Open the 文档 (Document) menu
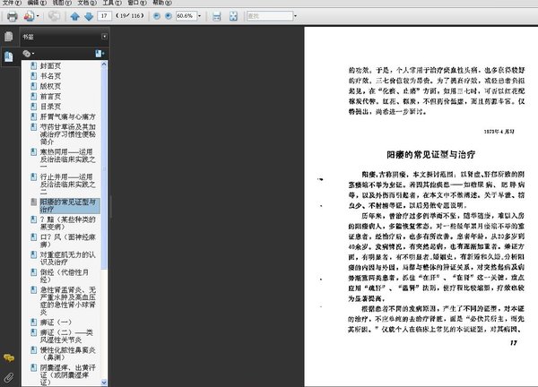The width and height of the screenshot is (538, 387). tap(87, 3)
